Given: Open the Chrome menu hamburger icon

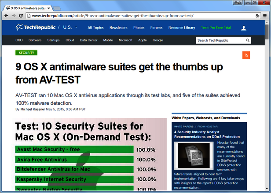Looking at the screenshot, I should click(264, 16).
